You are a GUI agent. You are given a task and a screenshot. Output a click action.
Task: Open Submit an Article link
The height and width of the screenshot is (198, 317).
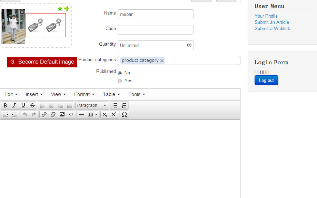(272, 22)
